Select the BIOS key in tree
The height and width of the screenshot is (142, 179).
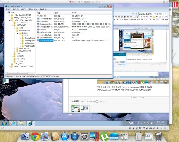(x=26, y=35)
